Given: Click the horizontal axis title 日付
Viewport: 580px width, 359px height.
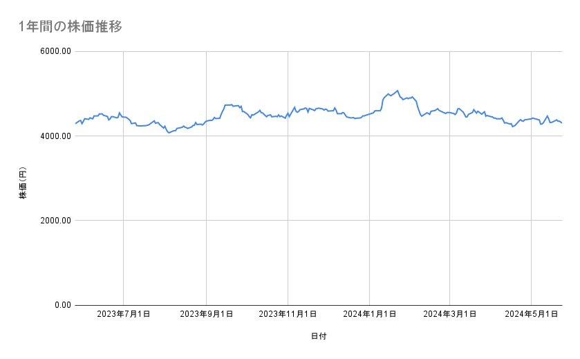Looking at the screenshot, I should (x=319, y=336).
